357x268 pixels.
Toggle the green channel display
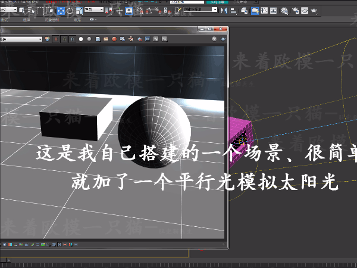(x=64, y=39)
